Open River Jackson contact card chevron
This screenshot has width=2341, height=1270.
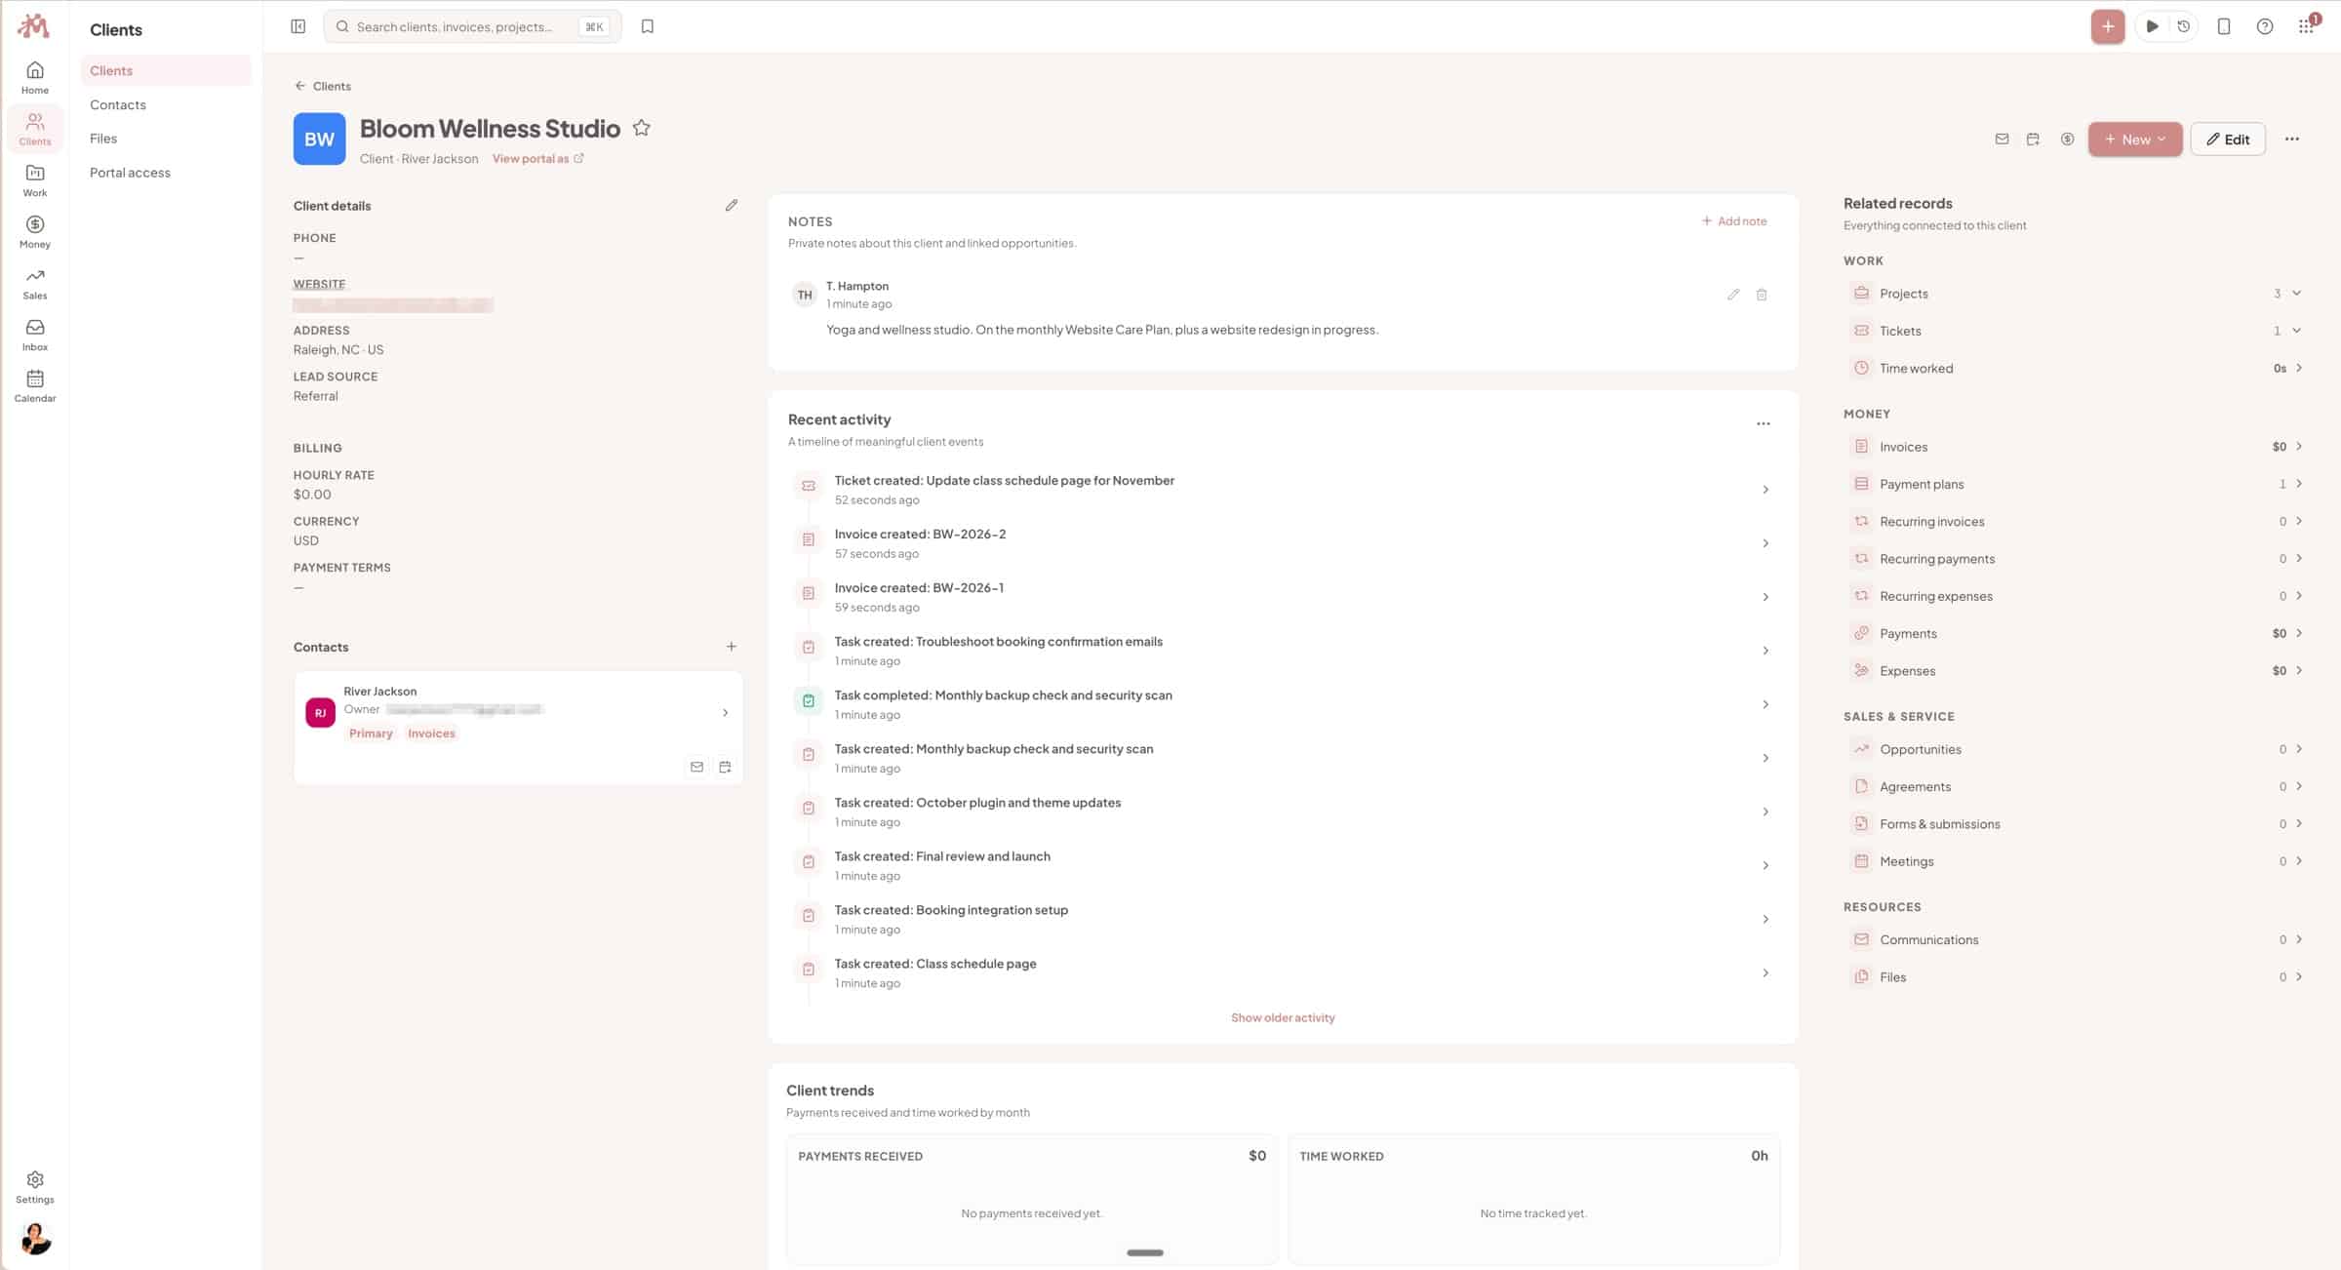tap(725, 713)
